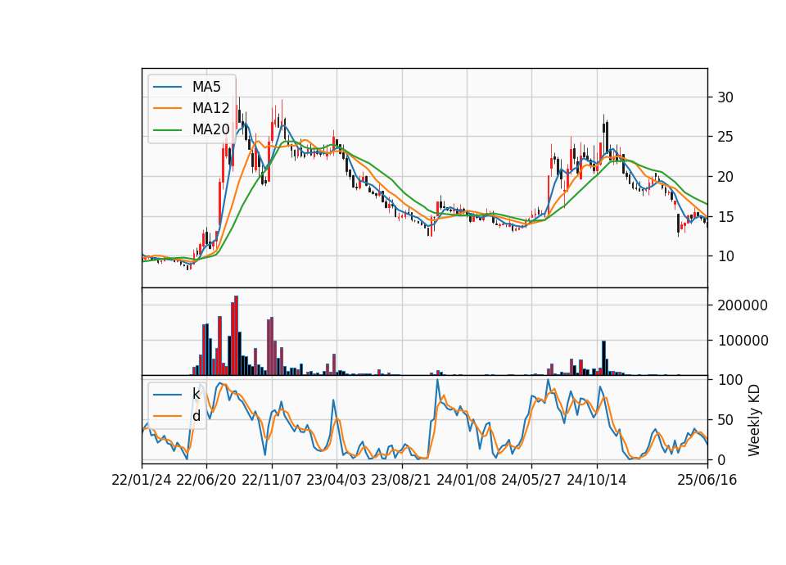
Task: Click the 22/11/07 date label
Action: (x=272, y=480)
